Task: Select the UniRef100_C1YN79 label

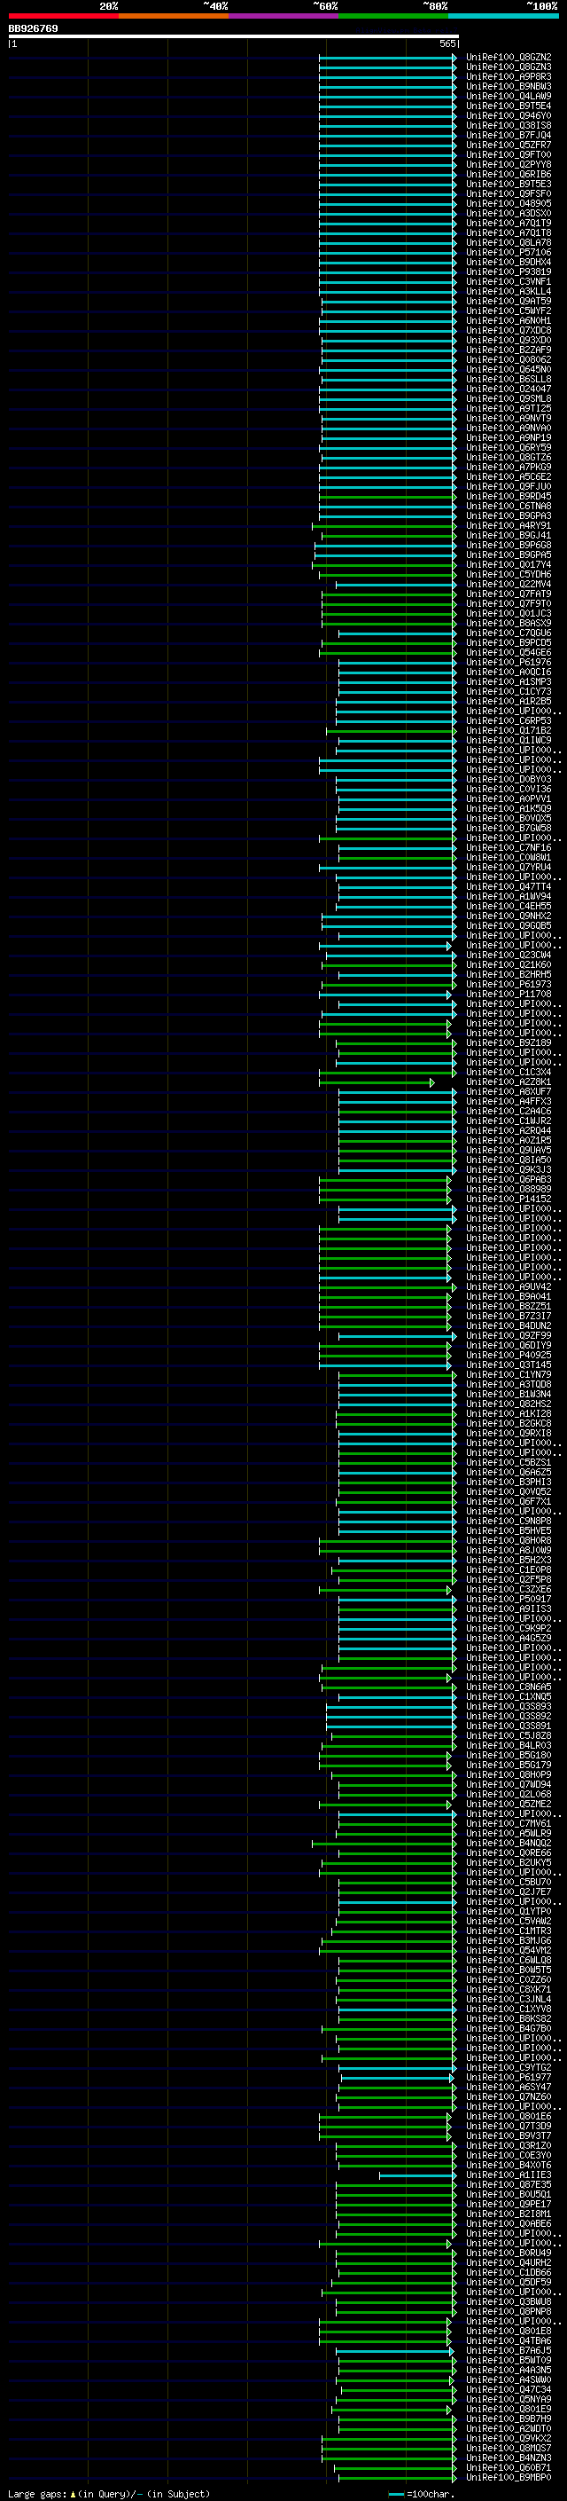Action: click(509, 1375)
